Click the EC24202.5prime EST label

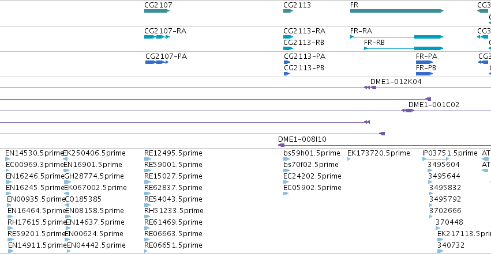pyautogui.click(x=312, y=176)
